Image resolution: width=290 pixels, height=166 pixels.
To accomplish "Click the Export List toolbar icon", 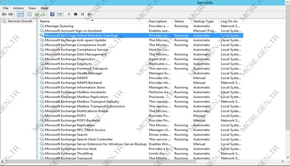I will [x=43, y=14].
